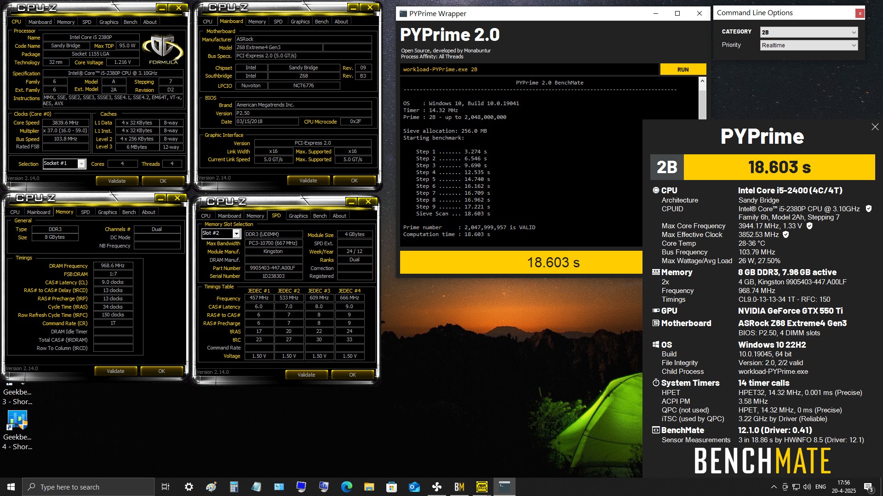Open File Explorer from the taskbar
The height and width of the screenshot is (496, 883).
click(369, 487)
